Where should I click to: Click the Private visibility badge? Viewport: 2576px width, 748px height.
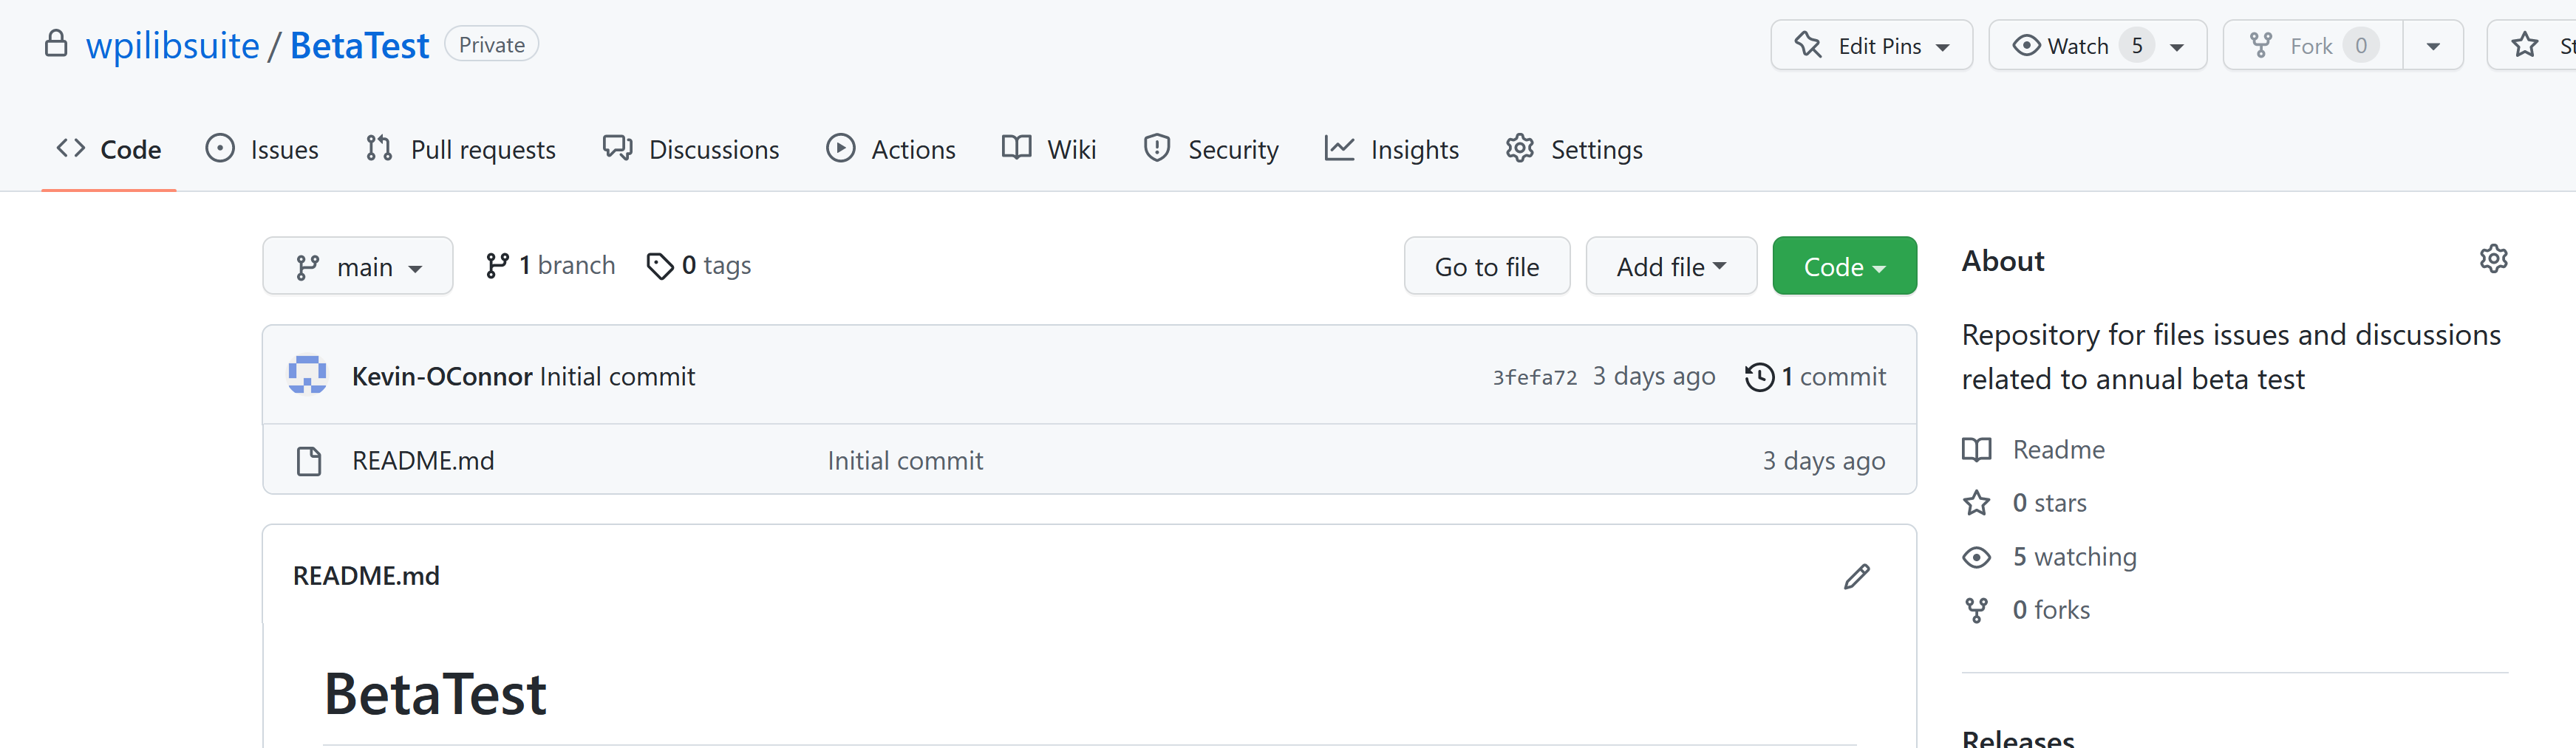[491, 45]
